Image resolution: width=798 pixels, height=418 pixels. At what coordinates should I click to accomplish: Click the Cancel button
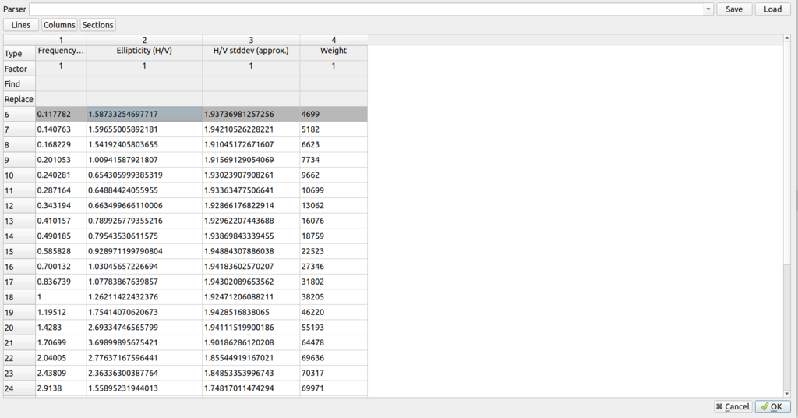[x=732, y=406]
